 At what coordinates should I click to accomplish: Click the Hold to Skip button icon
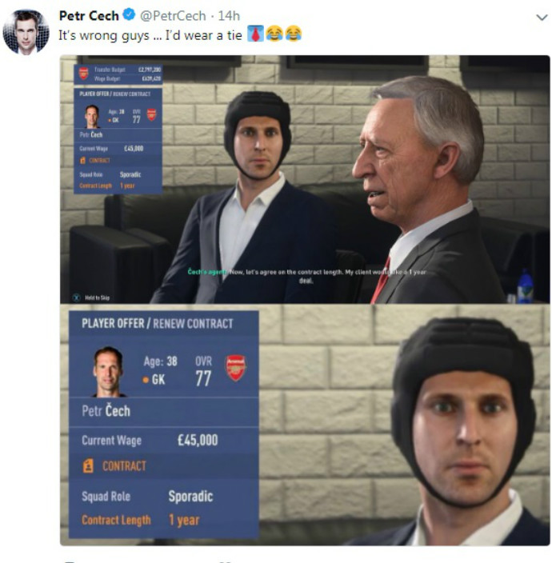pos(76,297)
